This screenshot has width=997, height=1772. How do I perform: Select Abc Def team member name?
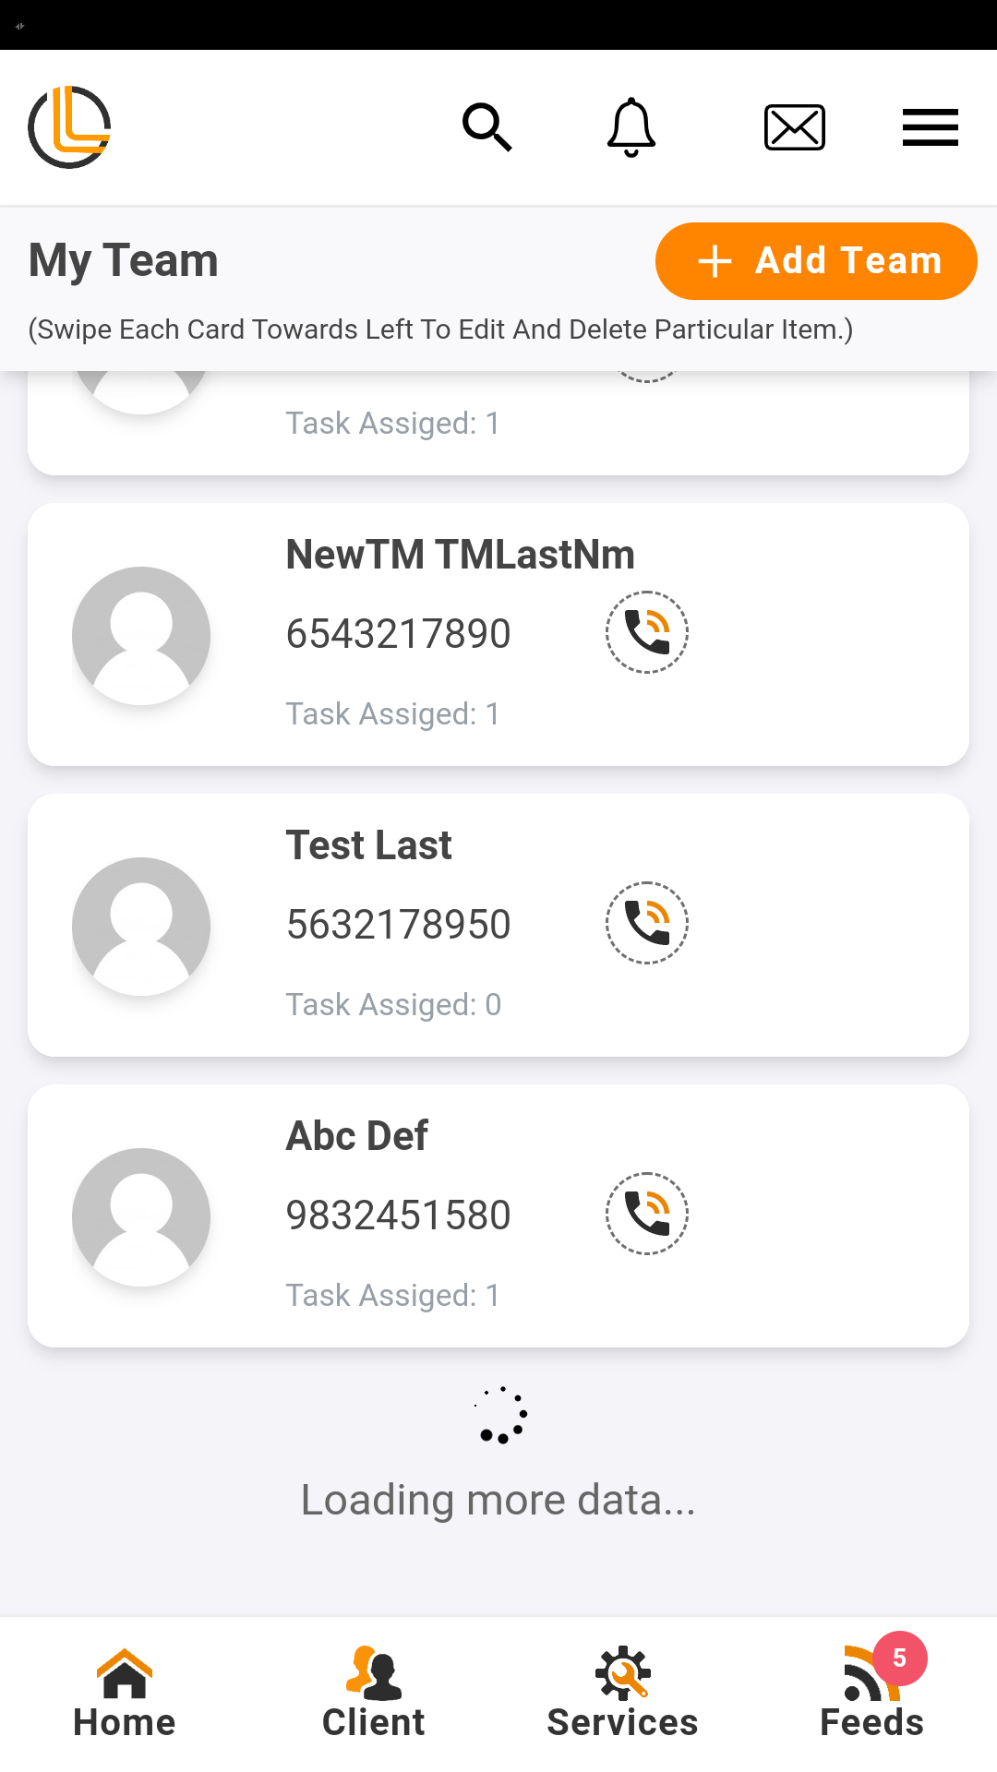[x=356, y=1136]
